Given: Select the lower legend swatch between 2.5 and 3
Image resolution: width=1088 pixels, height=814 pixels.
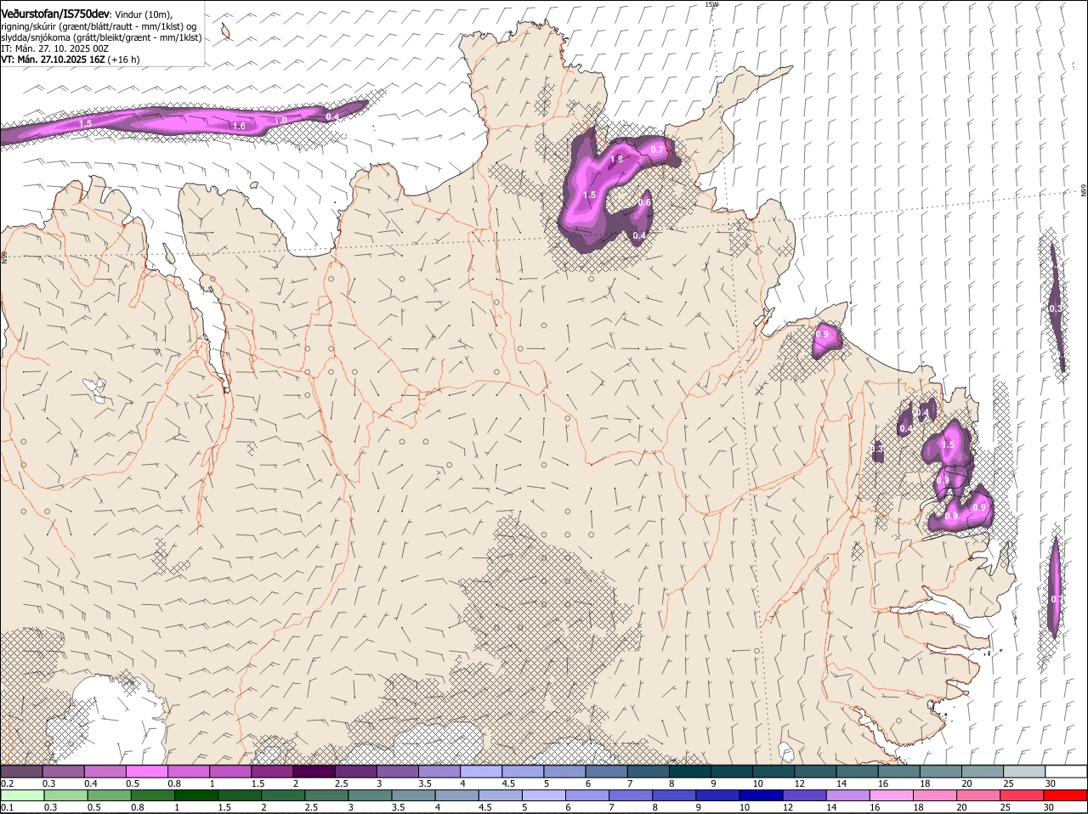Looking at the screenshot, I should [x=326, y=795].
